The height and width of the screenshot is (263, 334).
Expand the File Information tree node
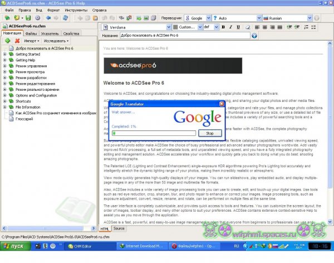(4, 107)
